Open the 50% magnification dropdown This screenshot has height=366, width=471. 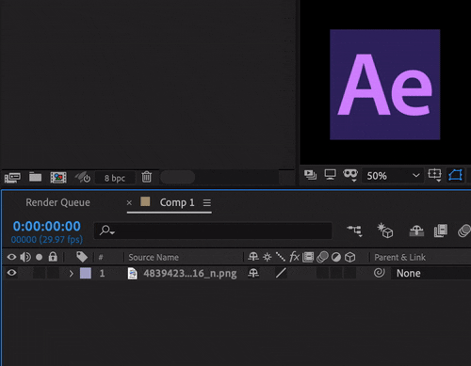(x=393, y=175)
